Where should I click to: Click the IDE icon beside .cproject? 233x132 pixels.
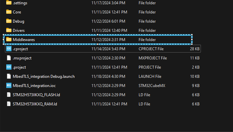coord(9,49)
